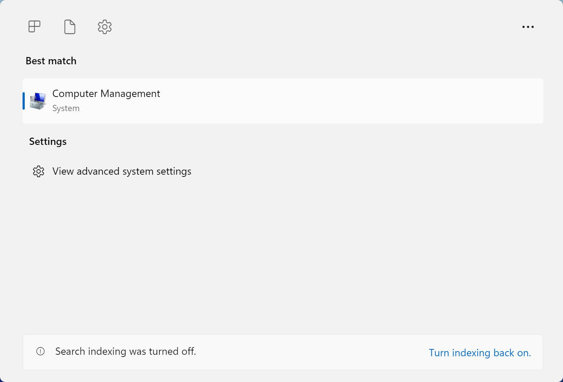Click the 'Best match' heading text
The image size is (563, 382).
pos(51,61)
